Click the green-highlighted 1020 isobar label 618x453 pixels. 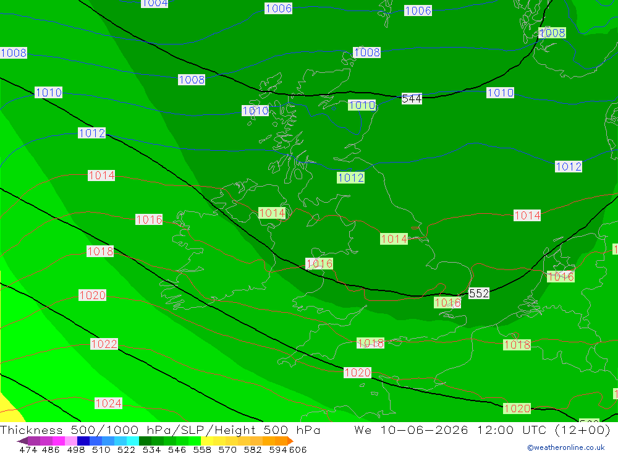click(x=517, y=409)
